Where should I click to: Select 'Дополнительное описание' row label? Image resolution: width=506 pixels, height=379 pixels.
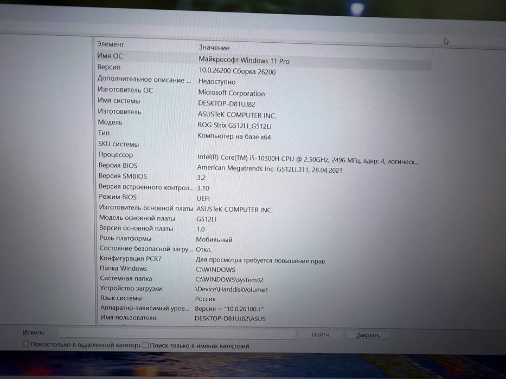(144, 79)
